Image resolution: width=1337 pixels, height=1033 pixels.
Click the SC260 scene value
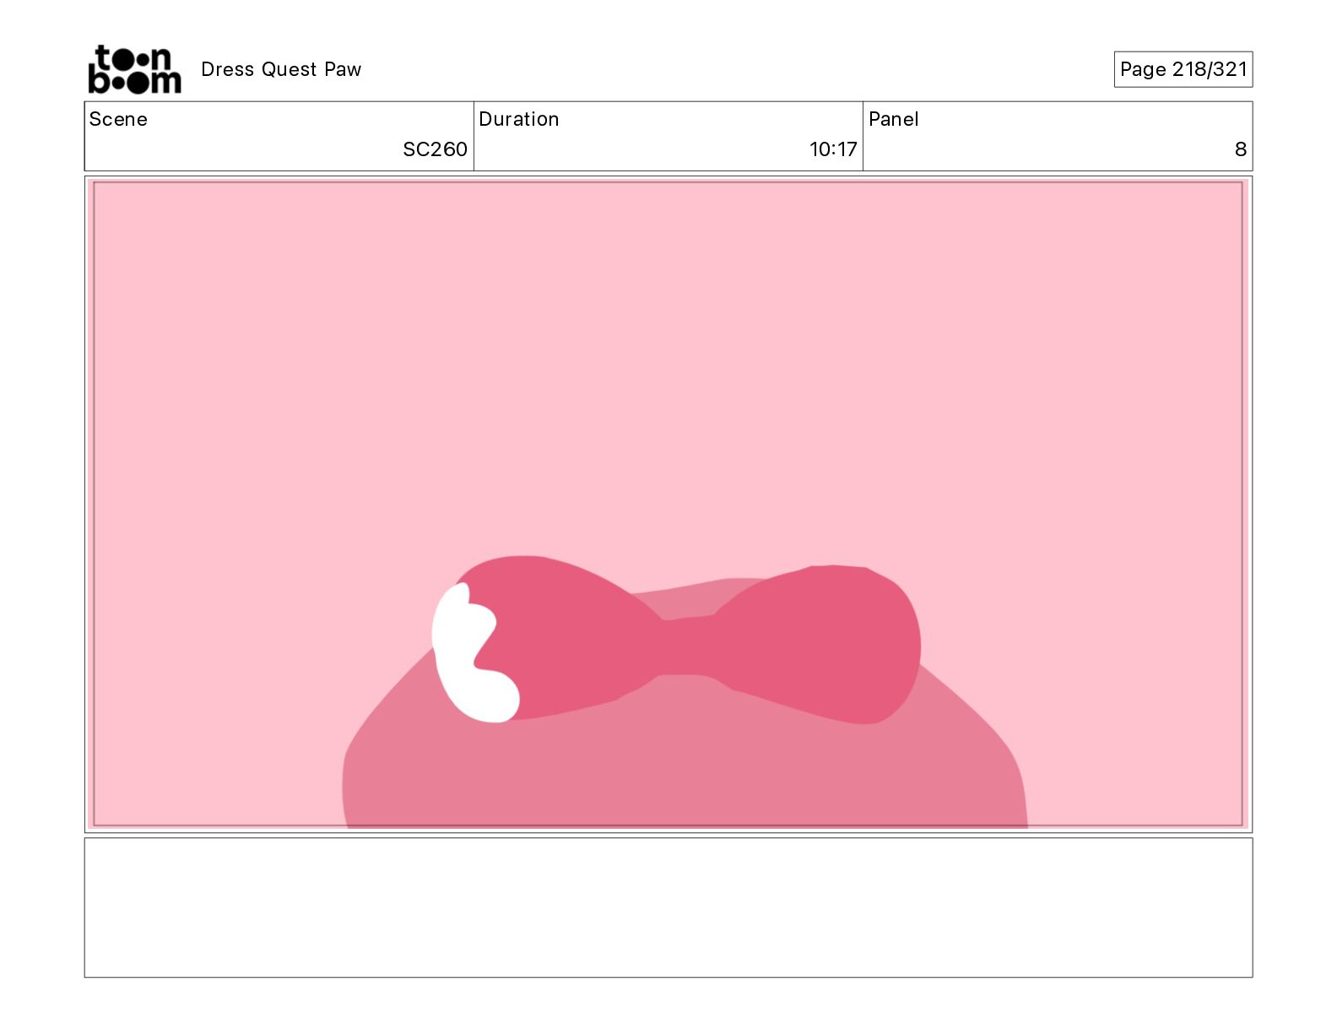point(435,149)
